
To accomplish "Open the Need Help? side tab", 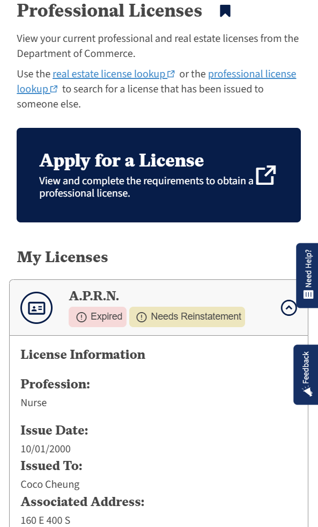I will pos(307,275).
